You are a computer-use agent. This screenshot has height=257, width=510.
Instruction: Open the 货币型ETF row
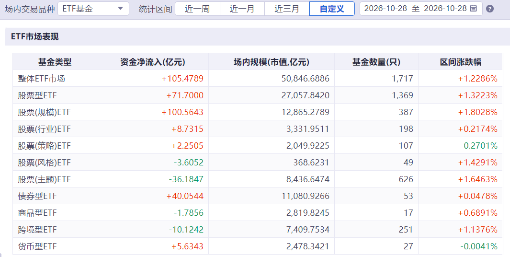[x=258, y=246]
